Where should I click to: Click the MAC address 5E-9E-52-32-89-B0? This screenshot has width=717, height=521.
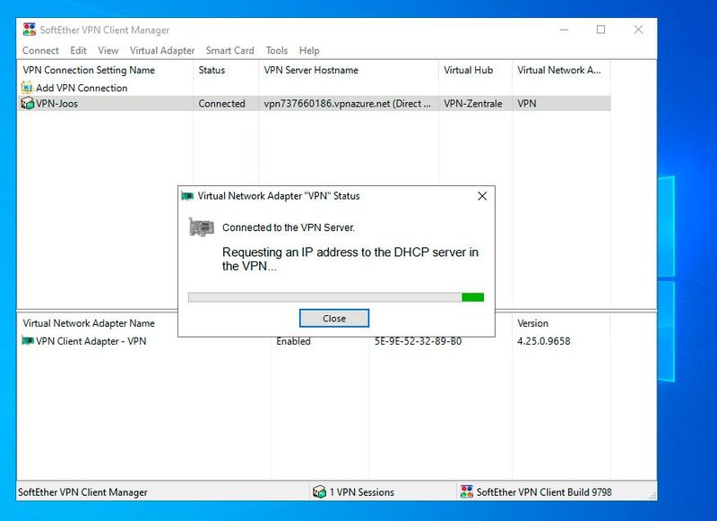(418, 341)
